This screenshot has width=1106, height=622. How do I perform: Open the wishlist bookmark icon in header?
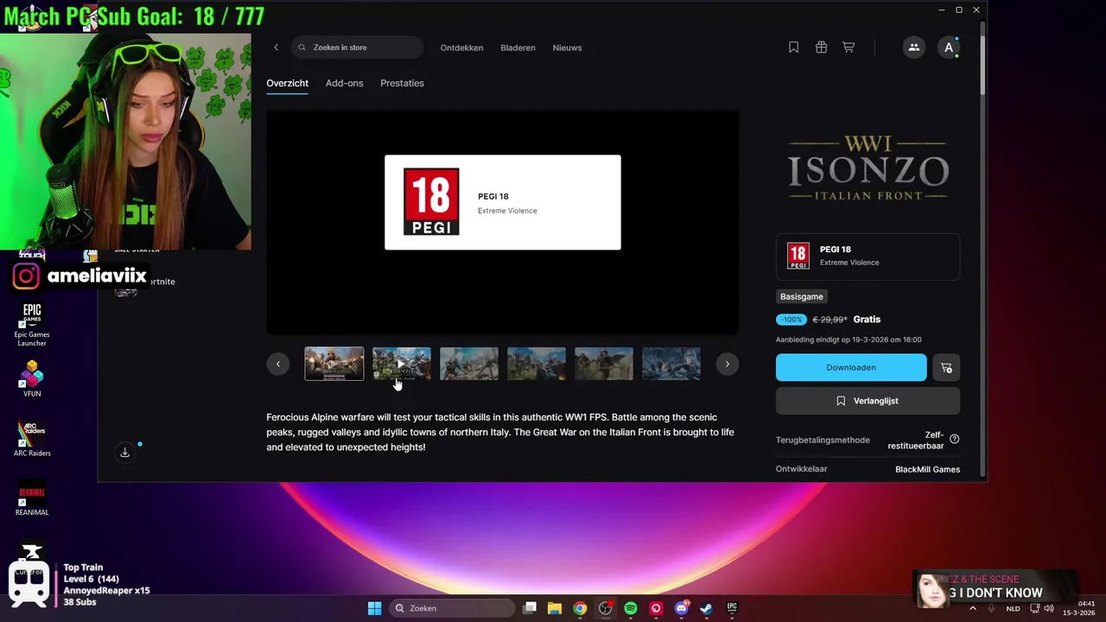(793, 48)
